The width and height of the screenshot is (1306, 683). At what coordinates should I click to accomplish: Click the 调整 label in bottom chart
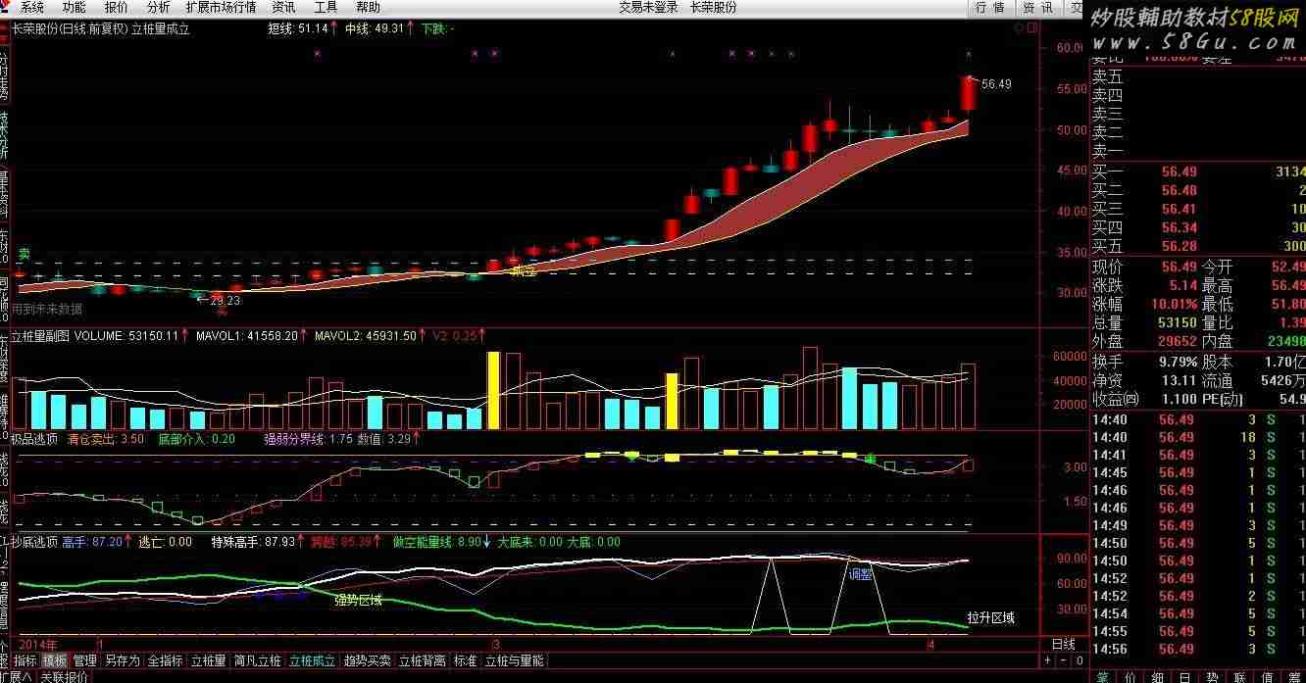[860, 574]
